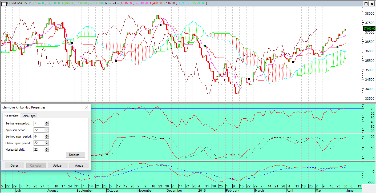The width and height of the screenshot is (376, 193).
Task: Close the Ichimoku Kinko Hyo Properties dialog
Action: point(87,107)
